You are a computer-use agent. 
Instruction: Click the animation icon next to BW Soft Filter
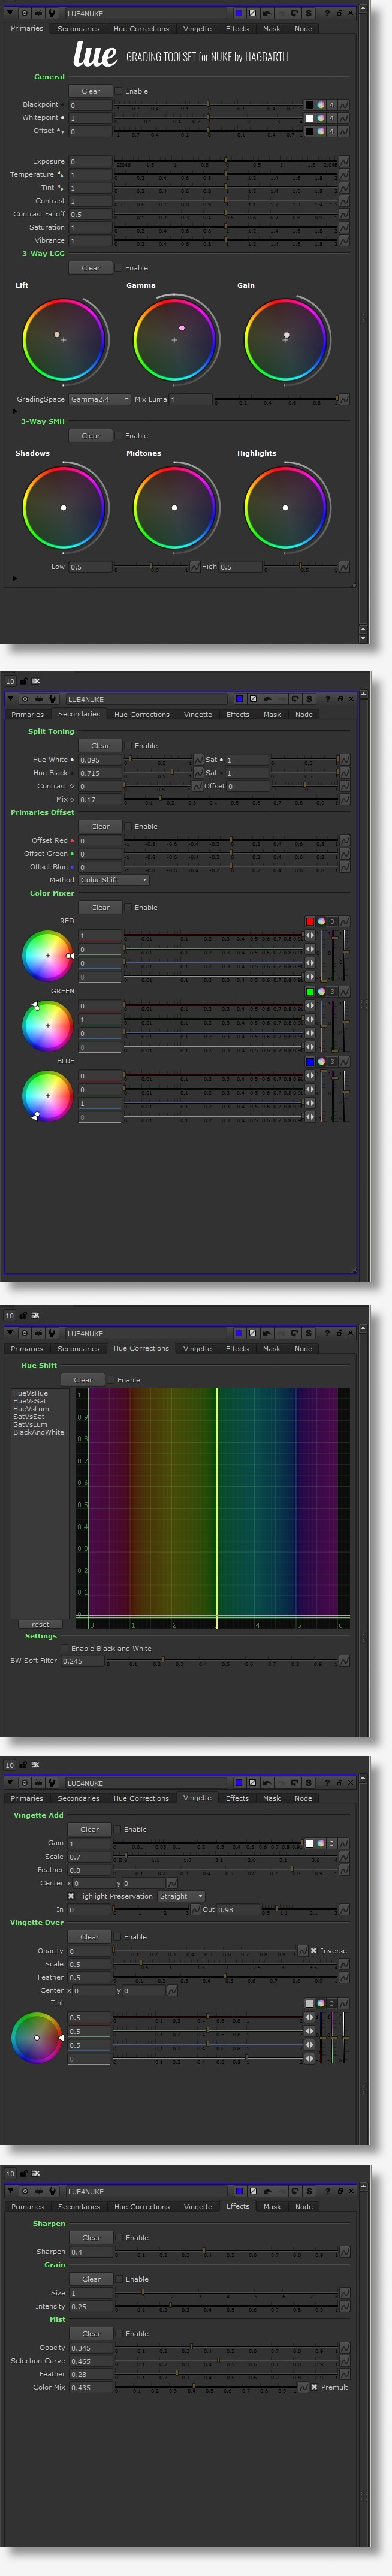tap(344, 1661)
